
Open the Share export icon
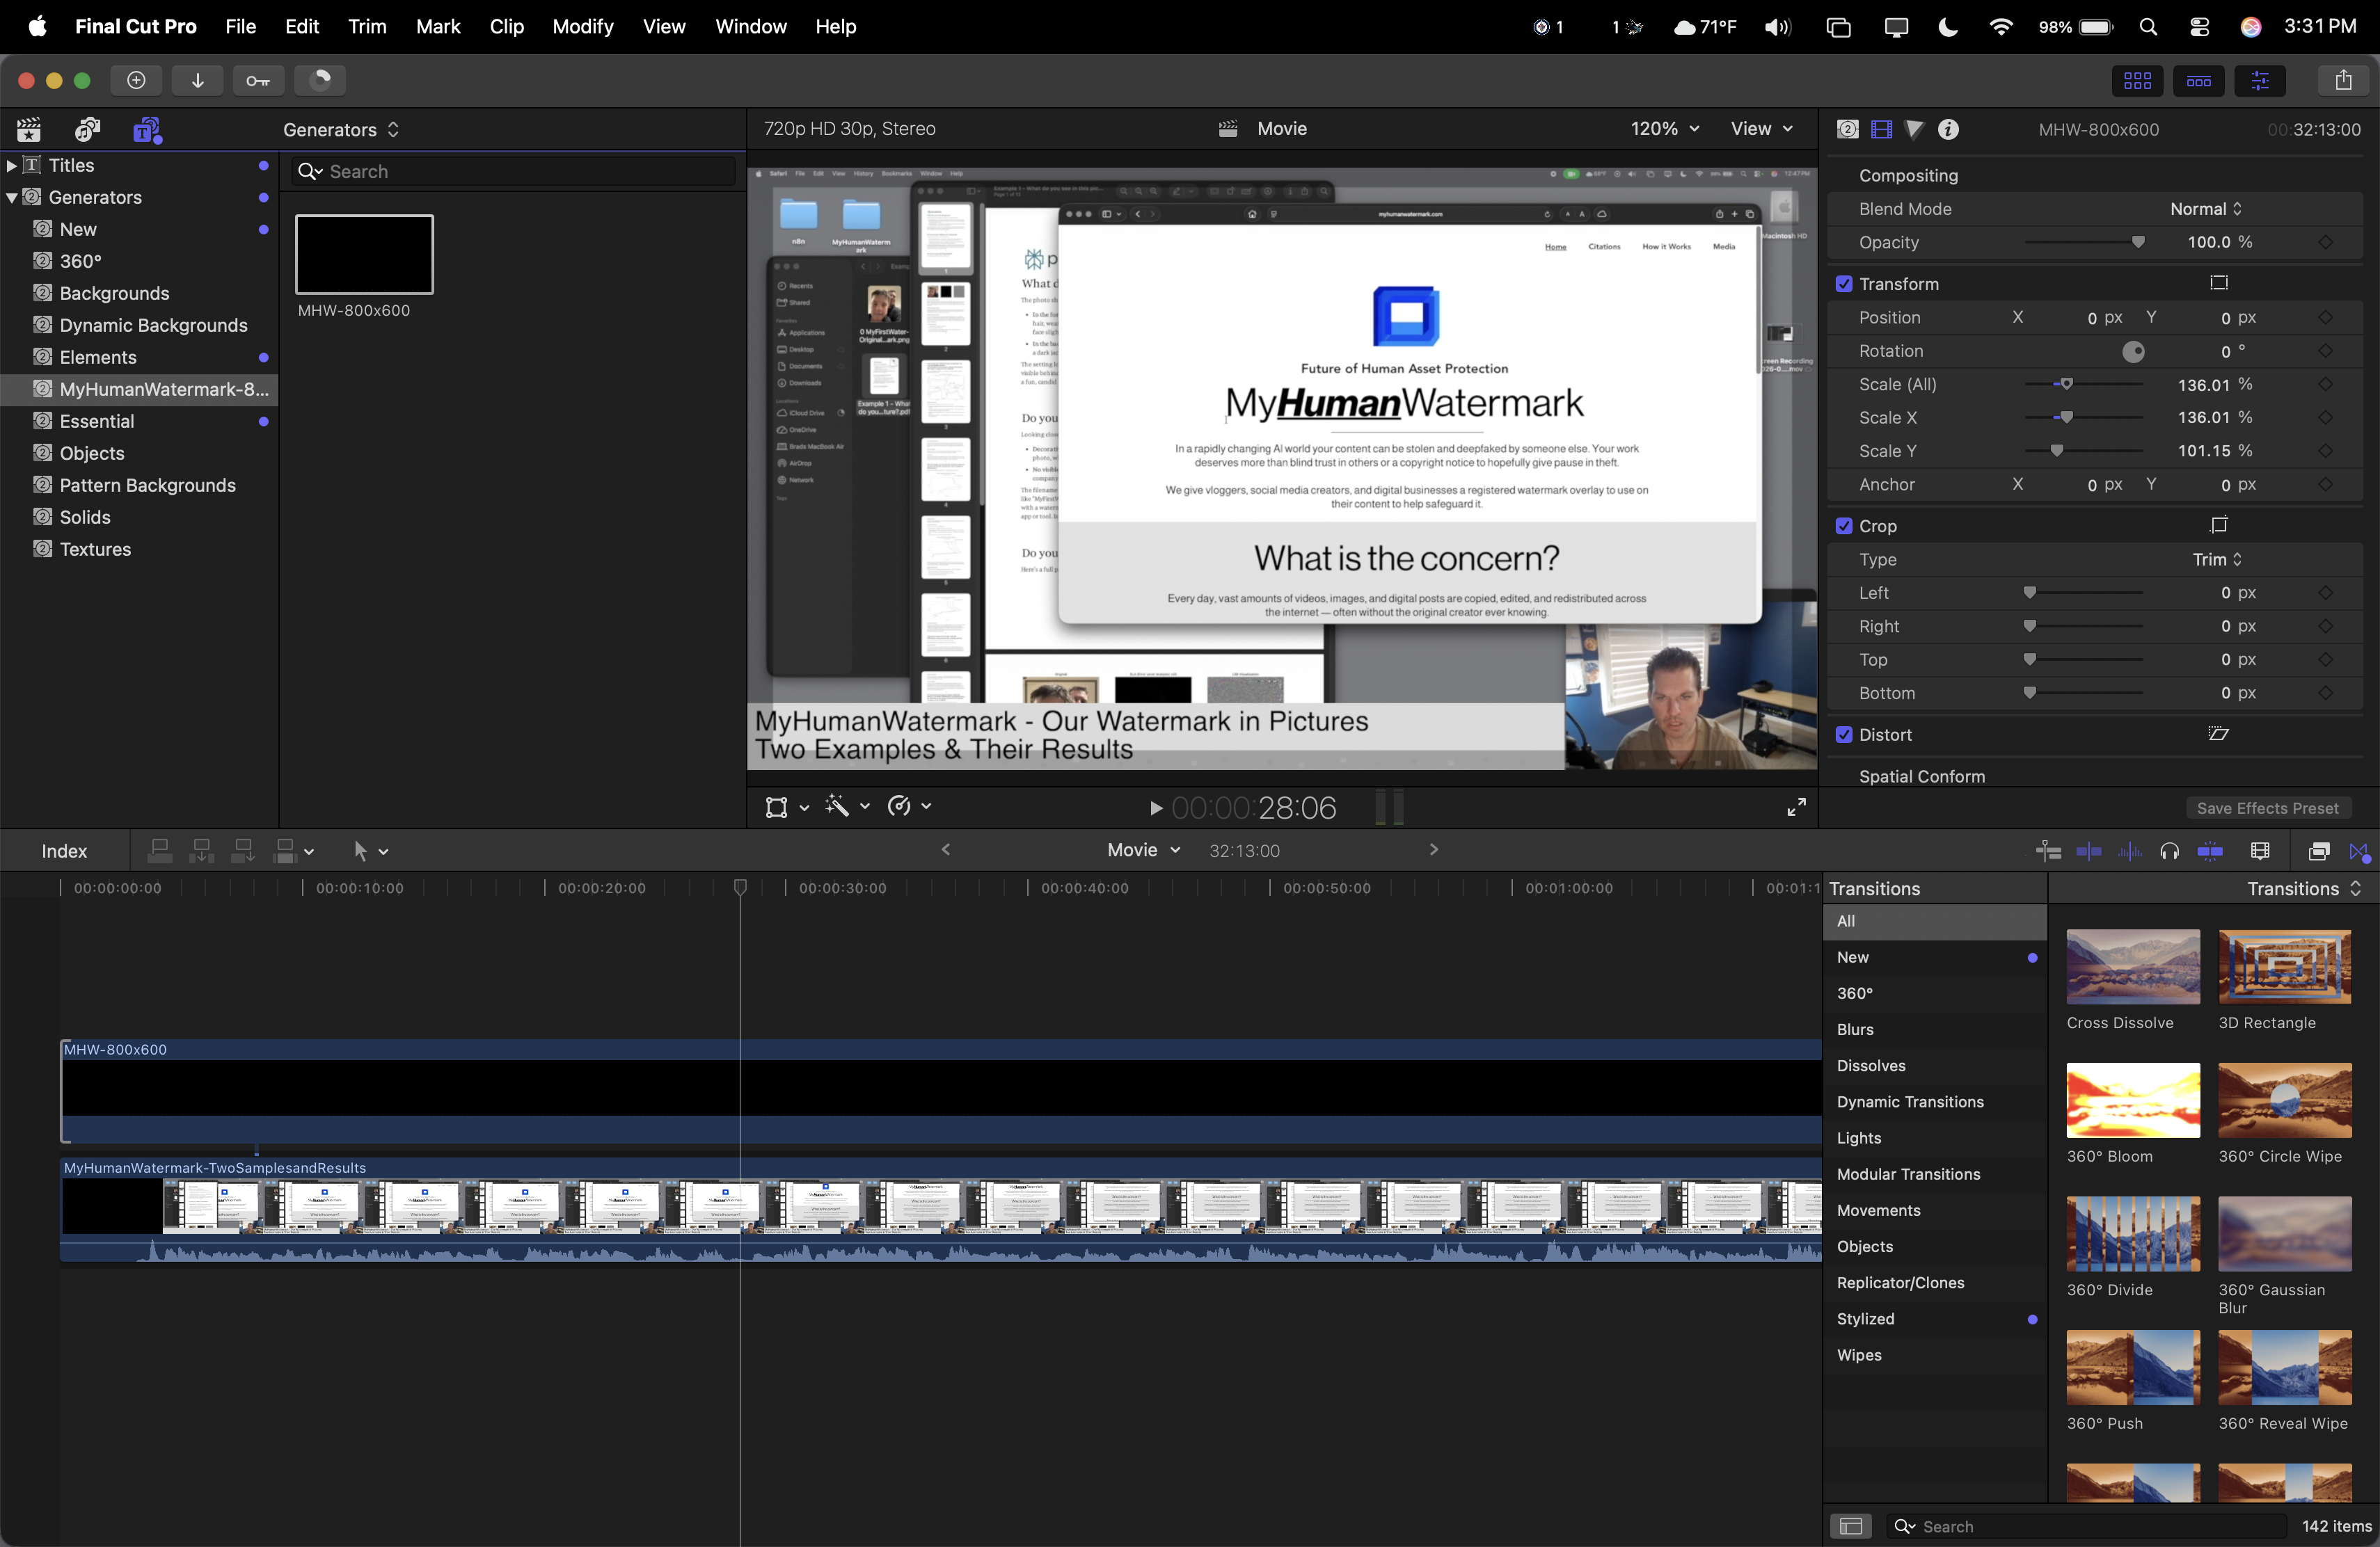click(x=2342, y=80)
